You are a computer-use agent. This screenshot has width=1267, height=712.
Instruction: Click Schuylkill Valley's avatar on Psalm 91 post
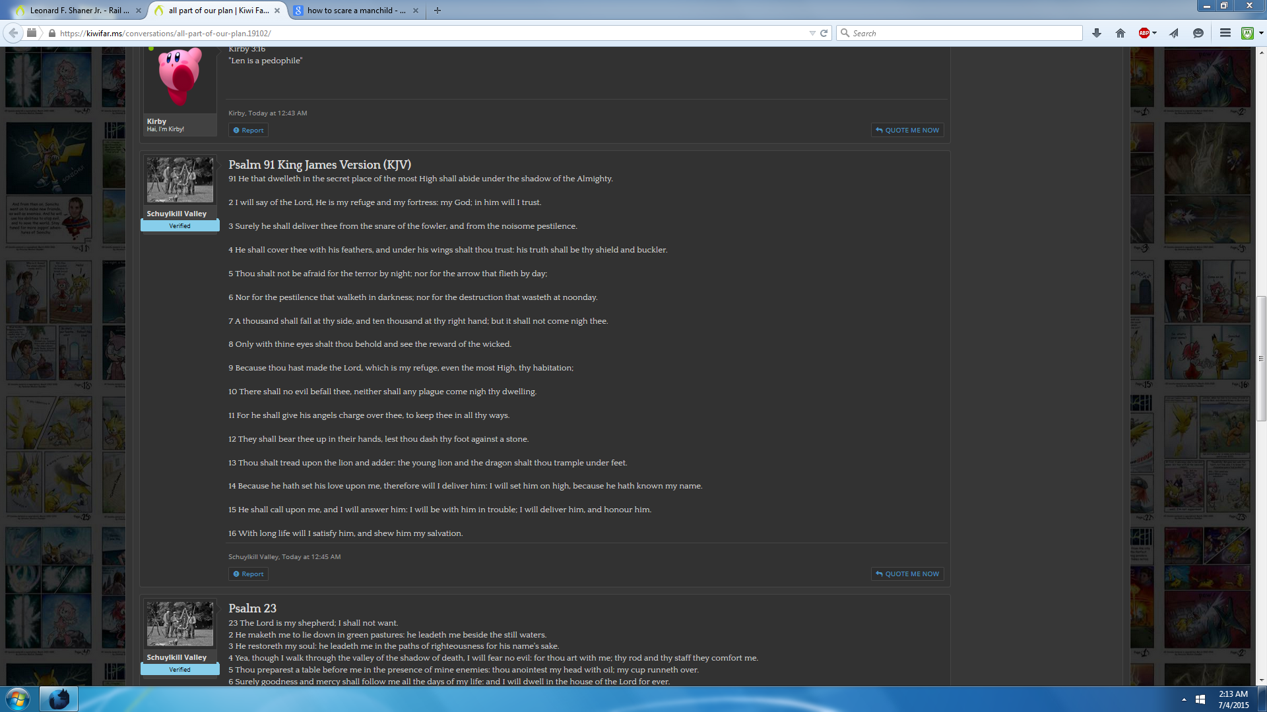pyautogui.click(x=180, y=180)
